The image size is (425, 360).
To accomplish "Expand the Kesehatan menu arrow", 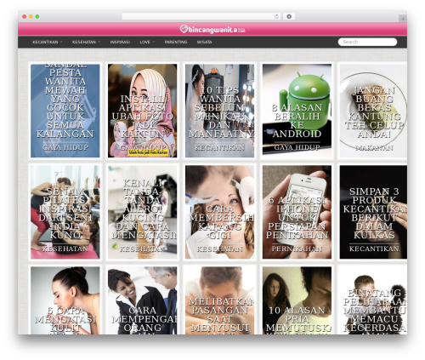I will pos(99,42).
